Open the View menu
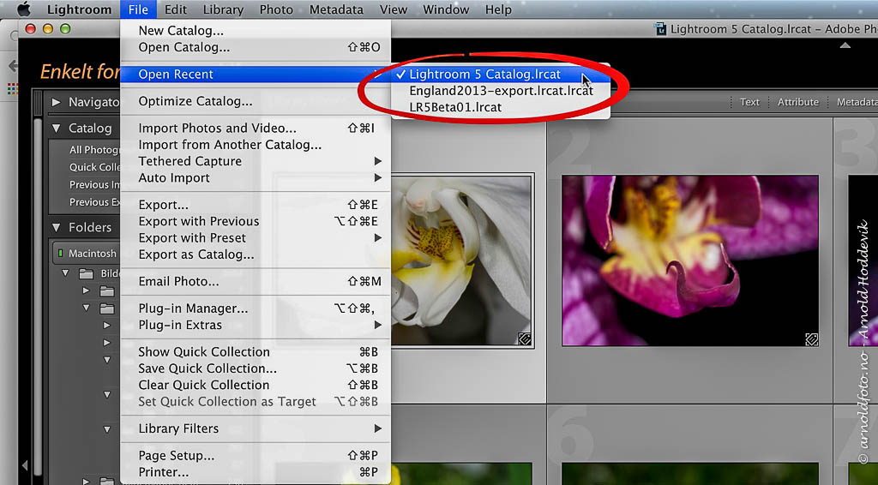Image resolution: width=878 pixels, height=485 pixels. tap(393, 9)
